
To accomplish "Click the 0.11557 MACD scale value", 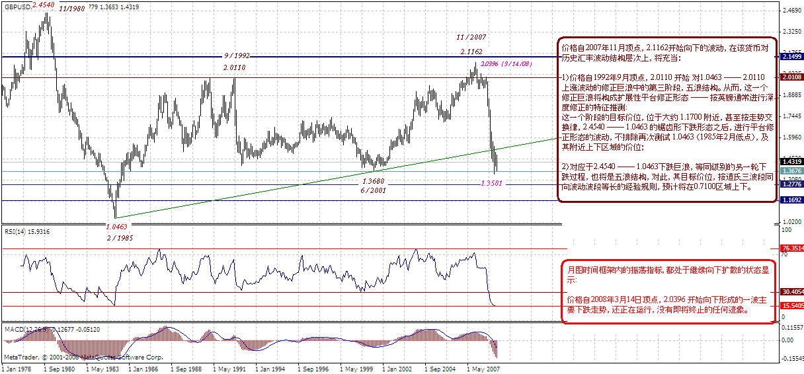I will 791,328.
